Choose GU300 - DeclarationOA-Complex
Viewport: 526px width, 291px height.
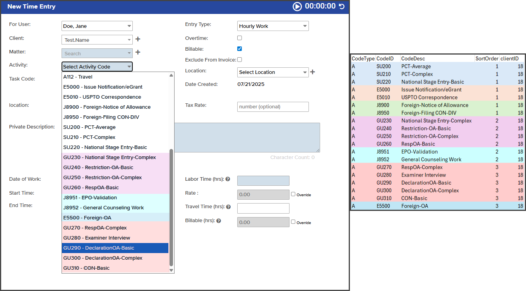click(x=115, y=258)
